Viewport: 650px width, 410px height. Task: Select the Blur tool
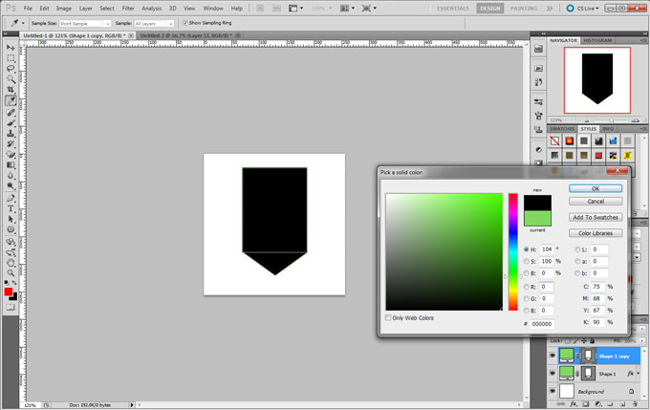click(11, 175)
